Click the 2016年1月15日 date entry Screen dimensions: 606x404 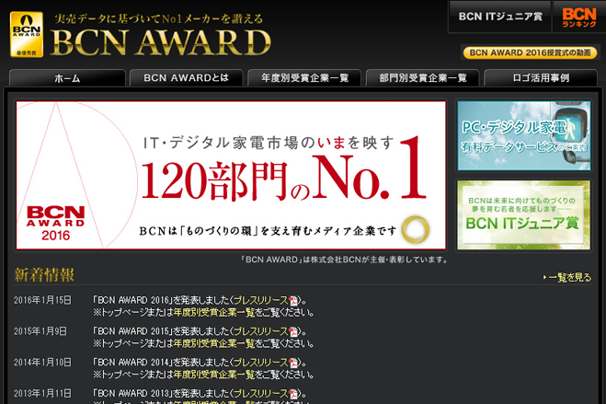pos(42,300)
